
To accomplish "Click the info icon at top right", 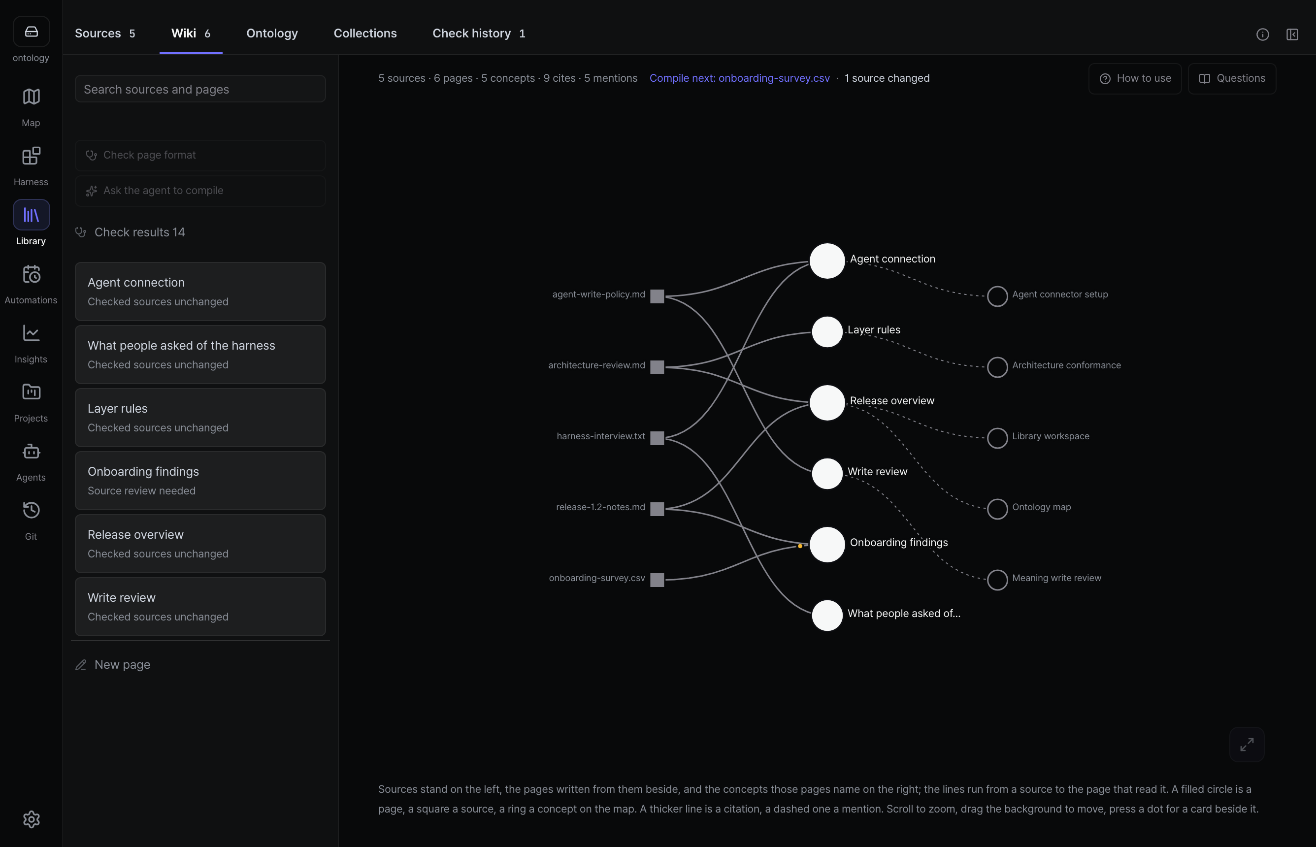I will coord(1263,34).
